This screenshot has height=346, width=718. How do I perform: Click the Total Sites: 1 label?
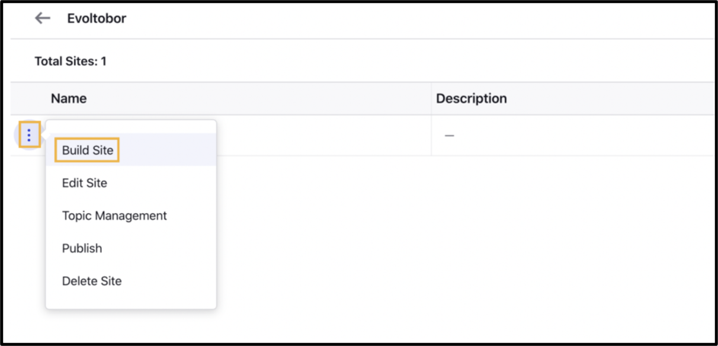point(70,61)
